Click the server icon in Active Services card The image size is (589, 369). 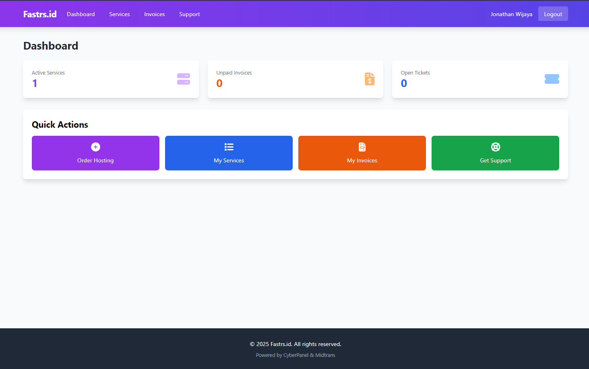click(x=183, y=79)
